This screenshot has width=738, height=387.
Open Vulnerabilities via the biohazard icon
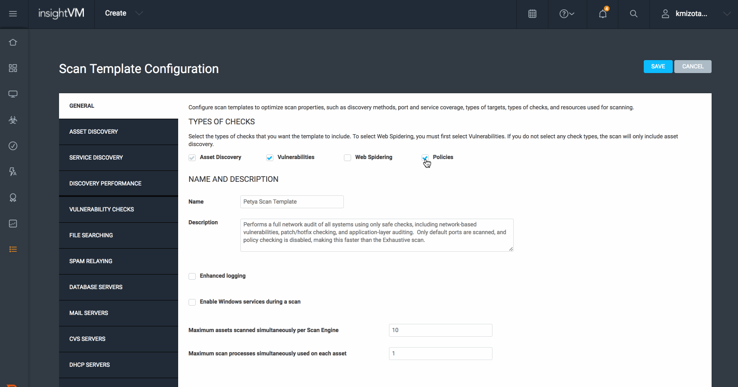(x=13, y=120)
